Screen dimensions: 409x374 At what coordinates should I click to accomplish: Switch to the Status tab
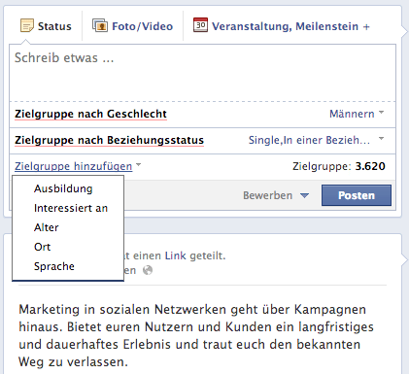point(46,26)
